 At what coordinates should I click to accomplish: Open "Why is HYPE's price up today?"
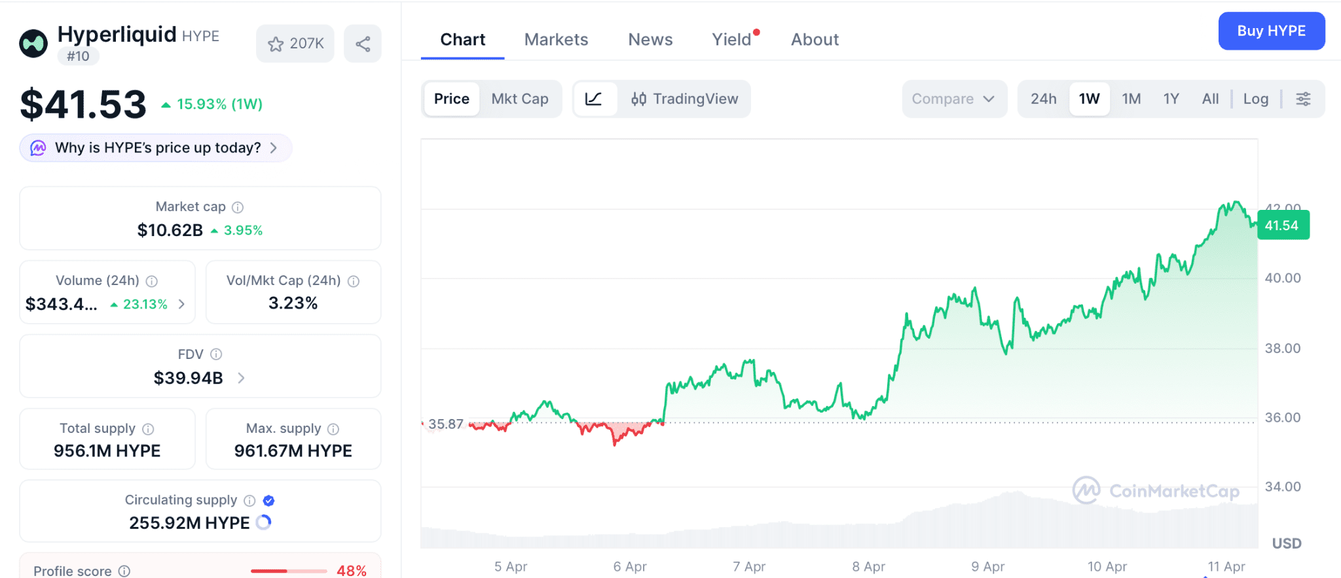point(156,148)
